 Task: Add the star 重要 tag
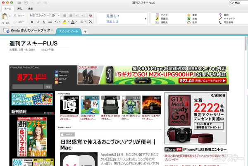pyautogui.click(x=192, y=15)
